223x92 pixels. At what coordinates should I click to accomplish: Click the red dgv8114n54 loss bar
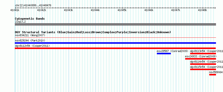(x=203, y=64)
